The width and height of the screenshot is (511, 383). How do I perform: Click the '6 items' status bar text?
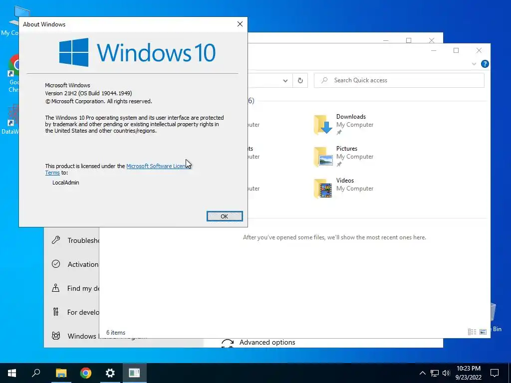[x=116, y=333]
